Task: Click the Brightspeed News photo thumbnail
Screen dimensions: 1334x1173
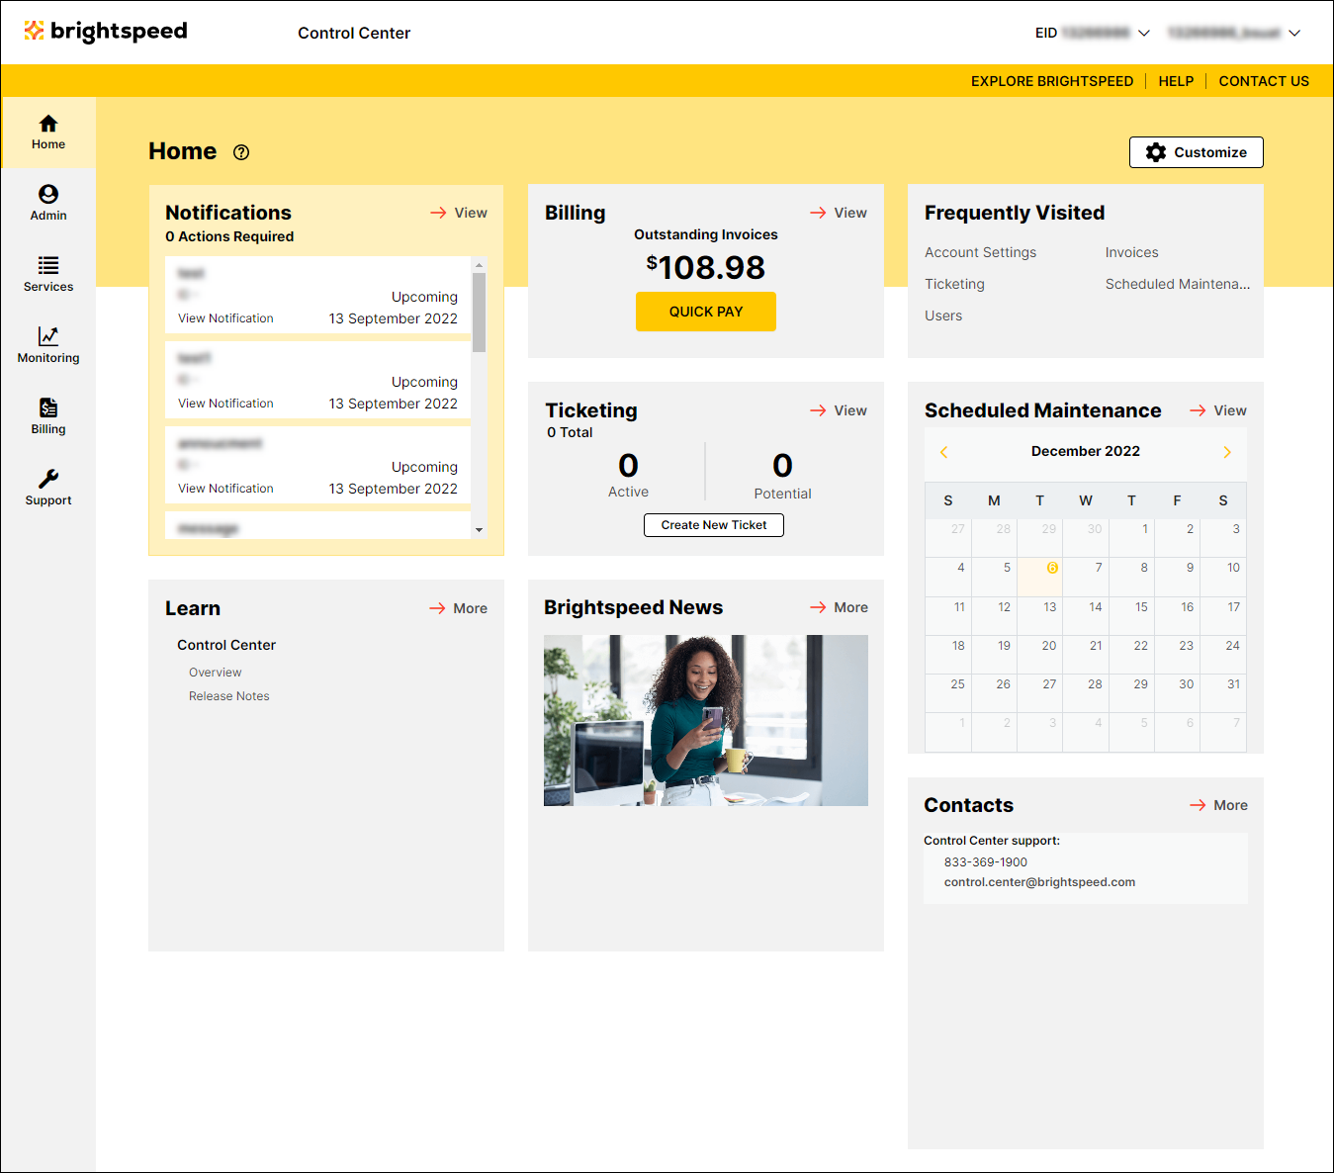Action: [706, 720]
